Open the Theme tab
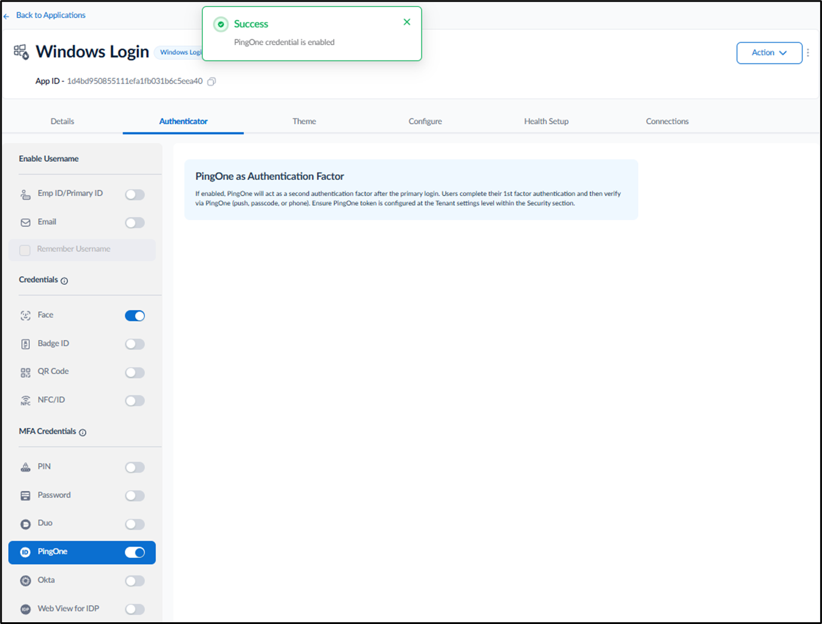 click(304, 121)
